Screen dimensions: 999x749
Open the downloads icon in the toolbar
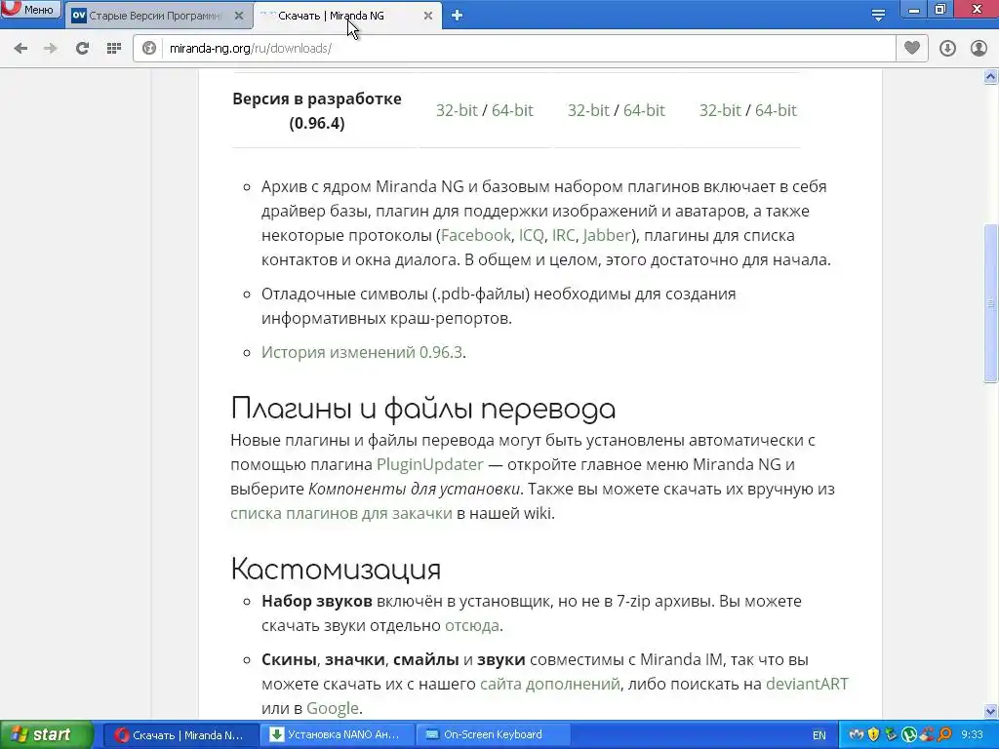click(947, 48)
